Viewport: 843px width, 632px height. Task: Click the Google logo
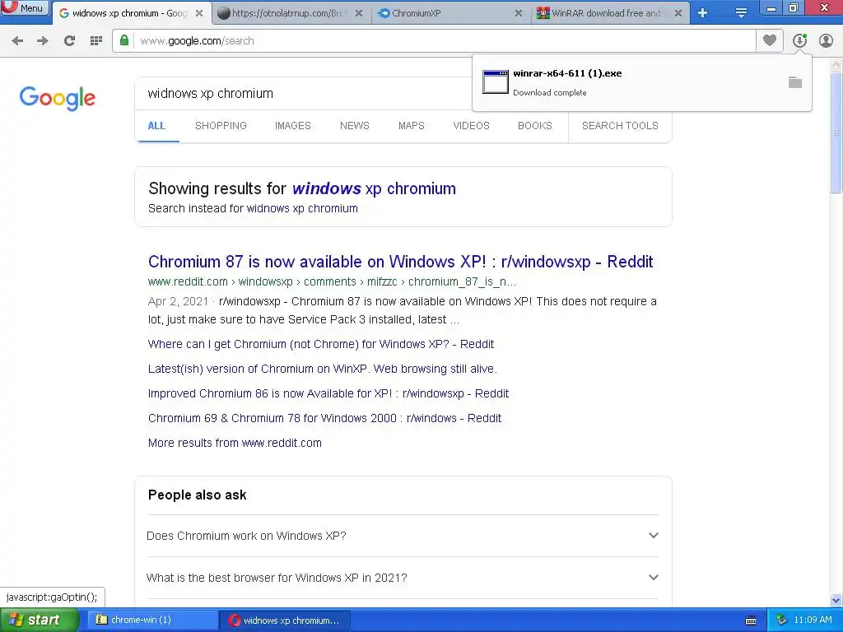click(58, 98)
